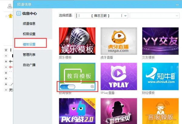Image resolution: width=182 pixels, height=124 pixels.
Task: Expand the channel row with red text
Action: pyautogui.click(x=6, y=67)
